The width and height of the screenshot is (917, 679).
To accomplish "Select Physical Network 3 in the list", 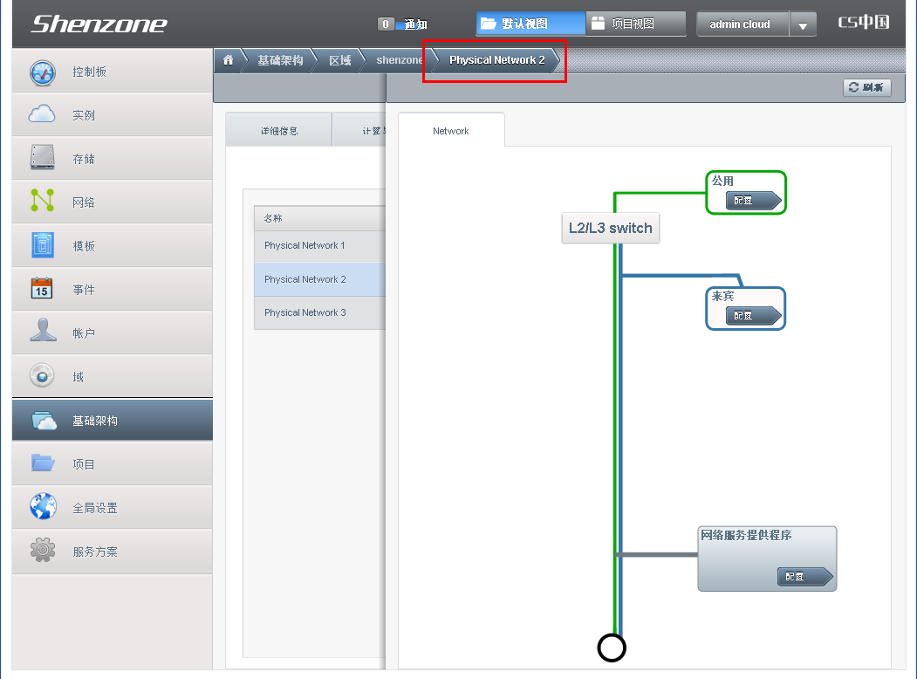I will pos(305,312).
